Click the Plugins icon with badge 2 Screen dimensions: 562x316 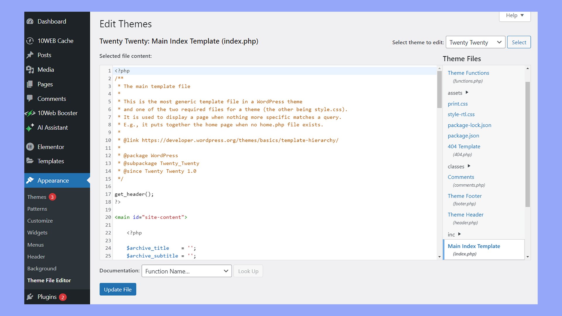pyautogui.click(x=30, y=297)
